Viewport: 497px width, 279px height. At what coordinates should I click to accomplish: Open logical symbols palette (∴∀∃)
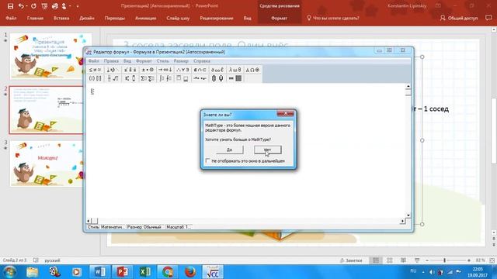(x=182, y=70)
